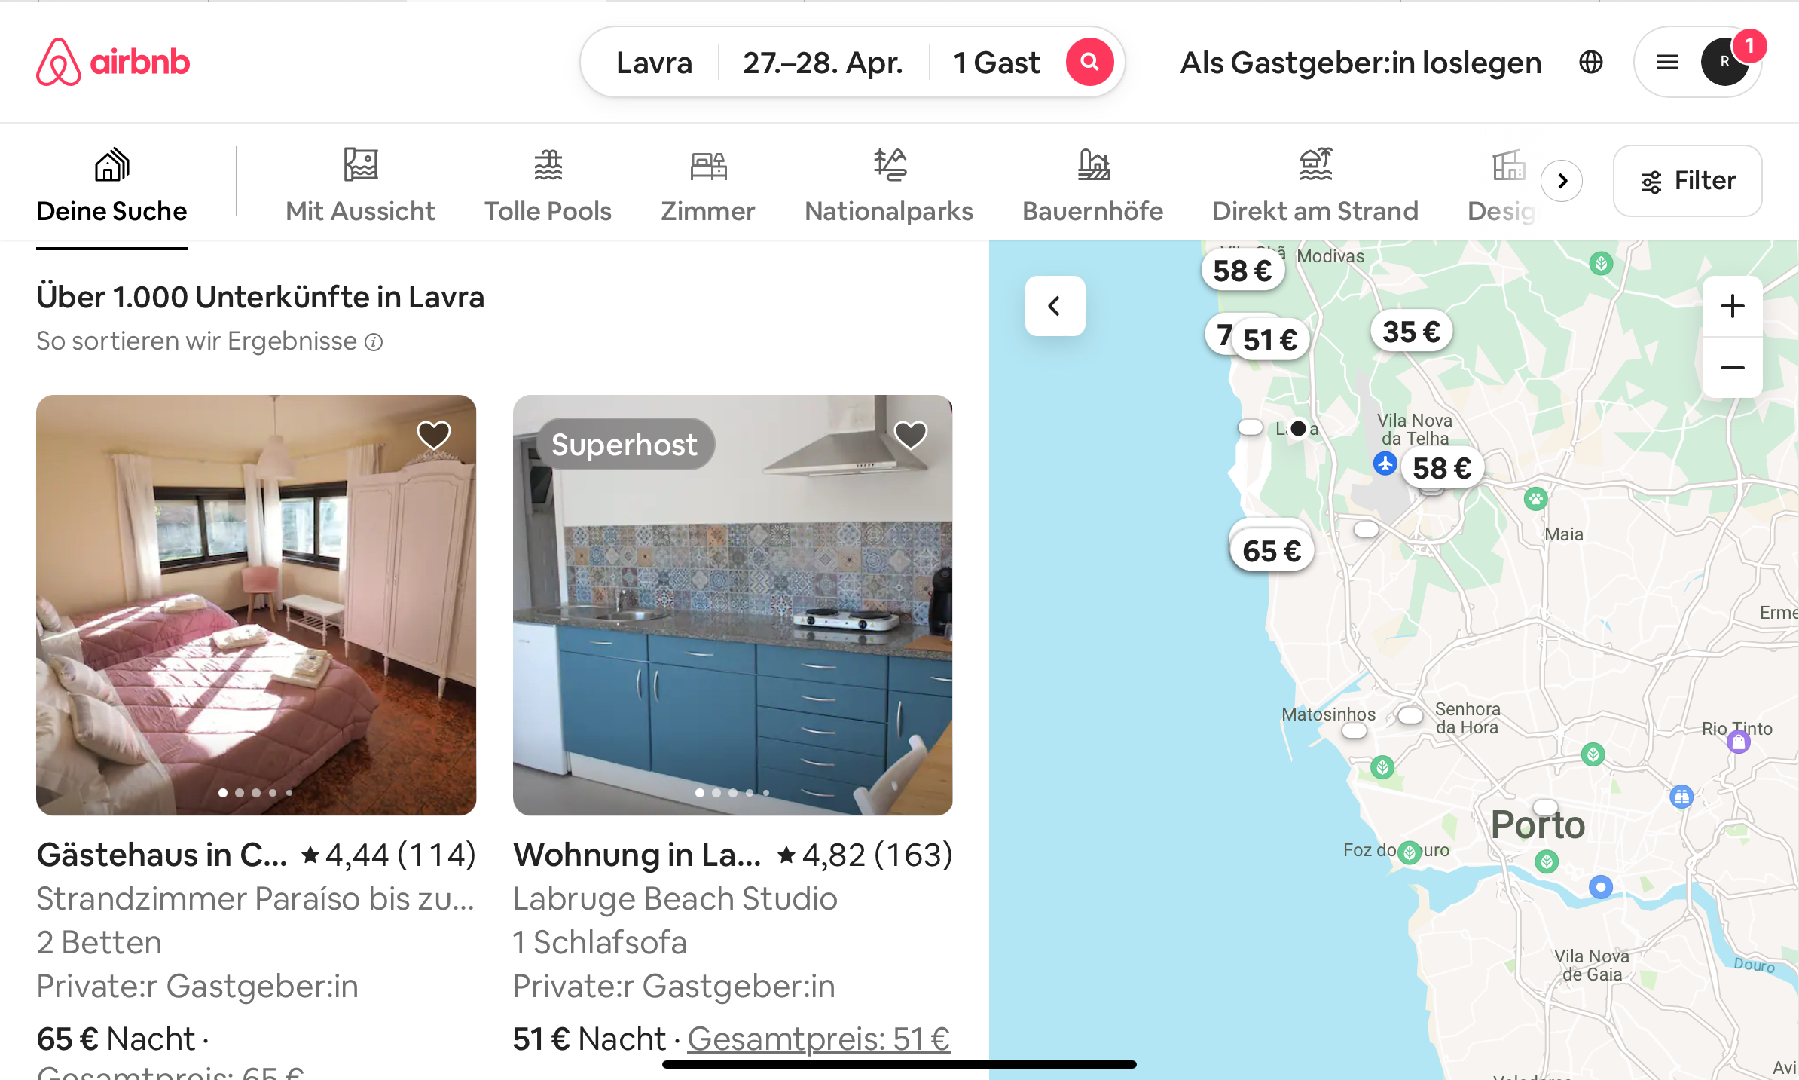
Task: Show more categories with right arrow
Action: 1562,181
